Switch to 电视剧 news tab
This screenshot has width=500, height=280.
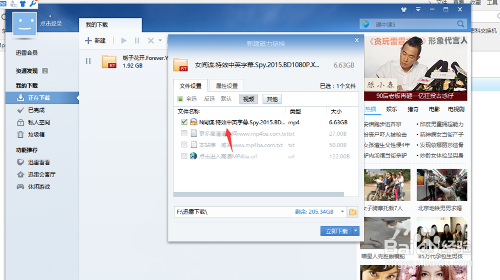pos(456,109)
